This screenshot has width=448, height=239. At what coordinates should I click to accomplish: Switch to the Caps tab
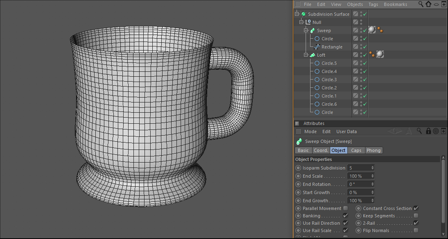click(357, 151)
